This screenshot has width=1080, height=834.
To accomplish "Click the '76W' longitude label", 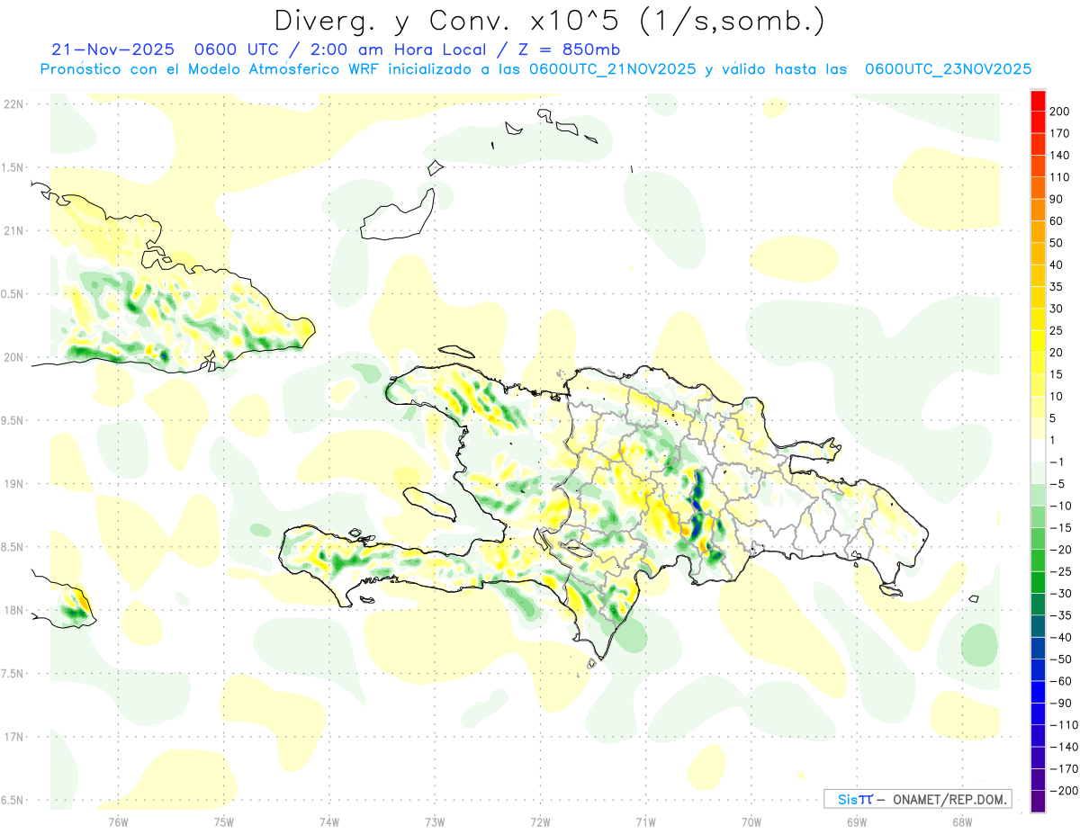I will pos(118,821).
